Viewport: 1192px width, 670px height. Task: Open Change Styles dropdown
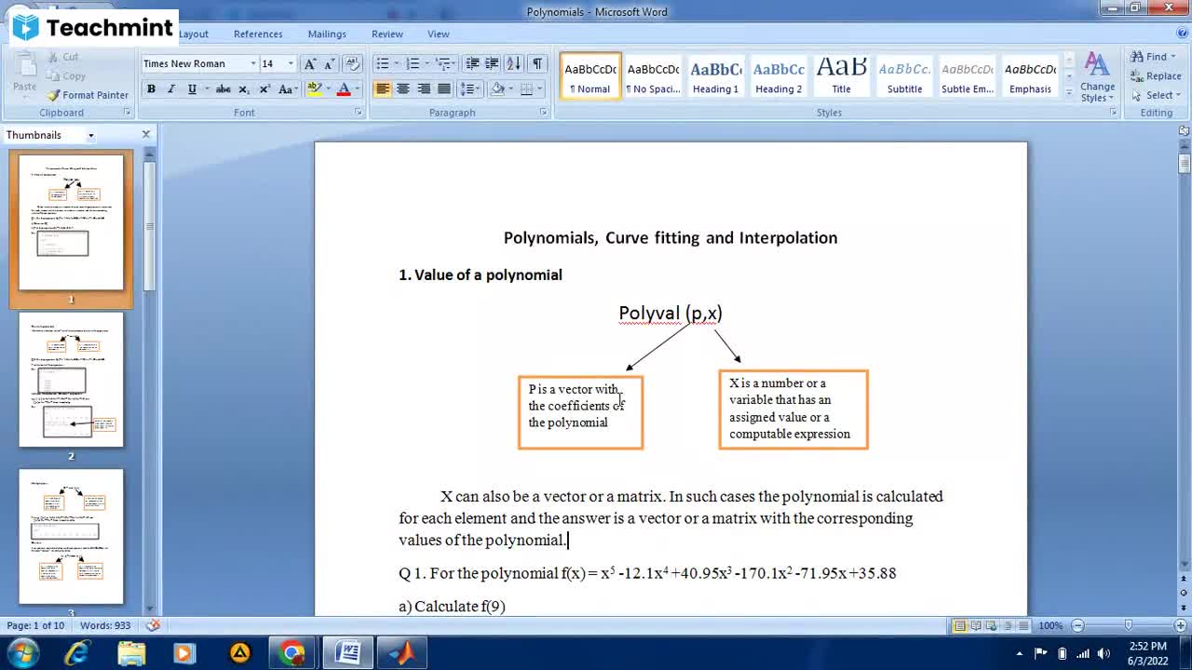(x=1097, y=77)
